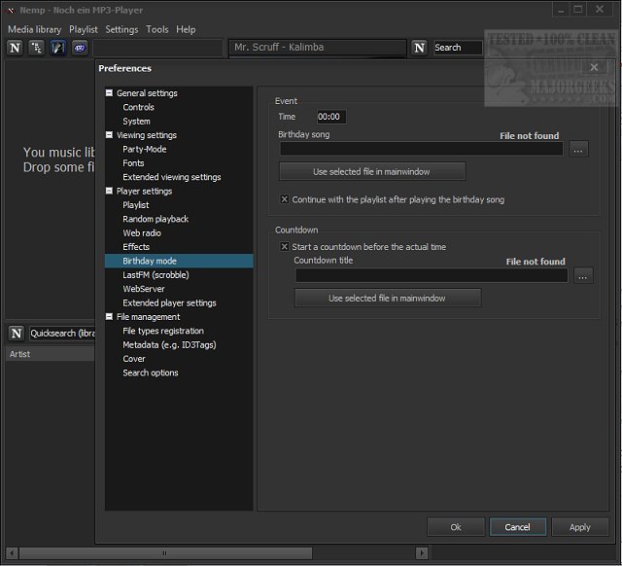Collapse the File management tree node
Image resolution: width=622 pixels, height=566 pixels.
coord(109,317)
